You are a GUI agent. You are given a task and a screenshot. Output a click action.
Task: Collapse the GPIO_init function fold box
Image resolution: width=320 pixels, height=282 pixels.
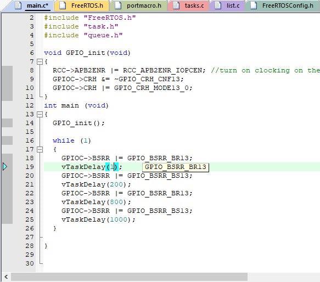click(x=40, y=61)
